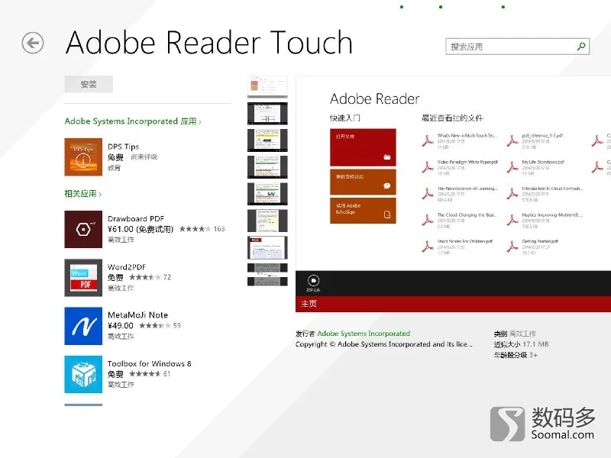The width and height of the screenshot is (611, 458).
Task: Click PDF icon beside pdf_reference_1-7.pdf
Action: (x=512, y=140)
